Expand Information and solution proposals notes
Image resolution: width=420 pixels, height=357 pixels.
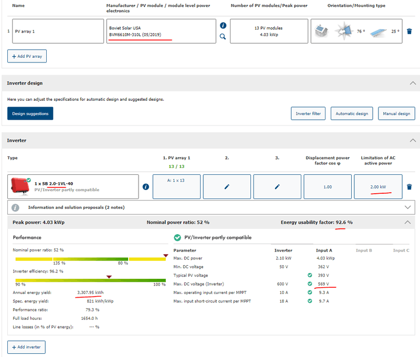(x=407, y=207)
